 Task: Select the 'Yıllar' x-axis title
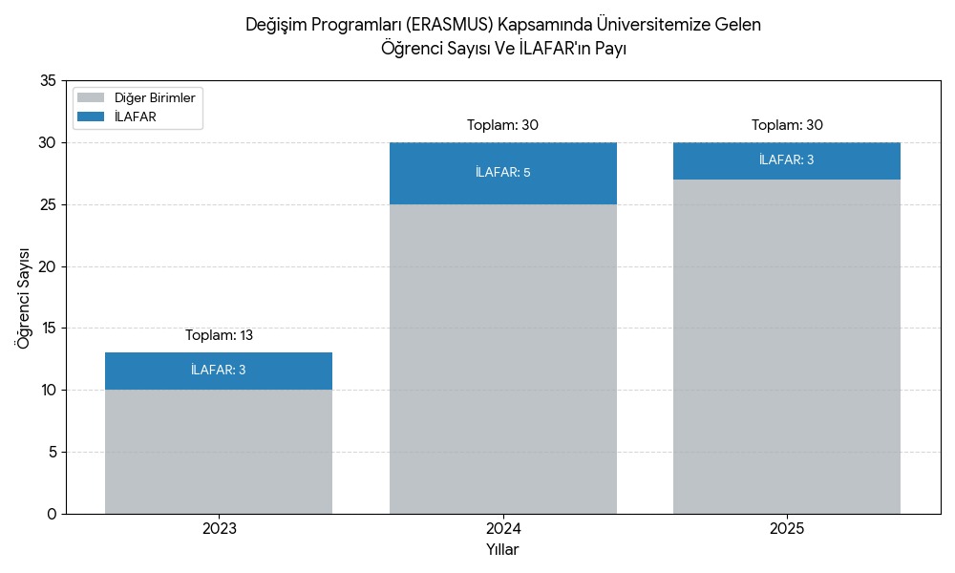click(502, 550)
